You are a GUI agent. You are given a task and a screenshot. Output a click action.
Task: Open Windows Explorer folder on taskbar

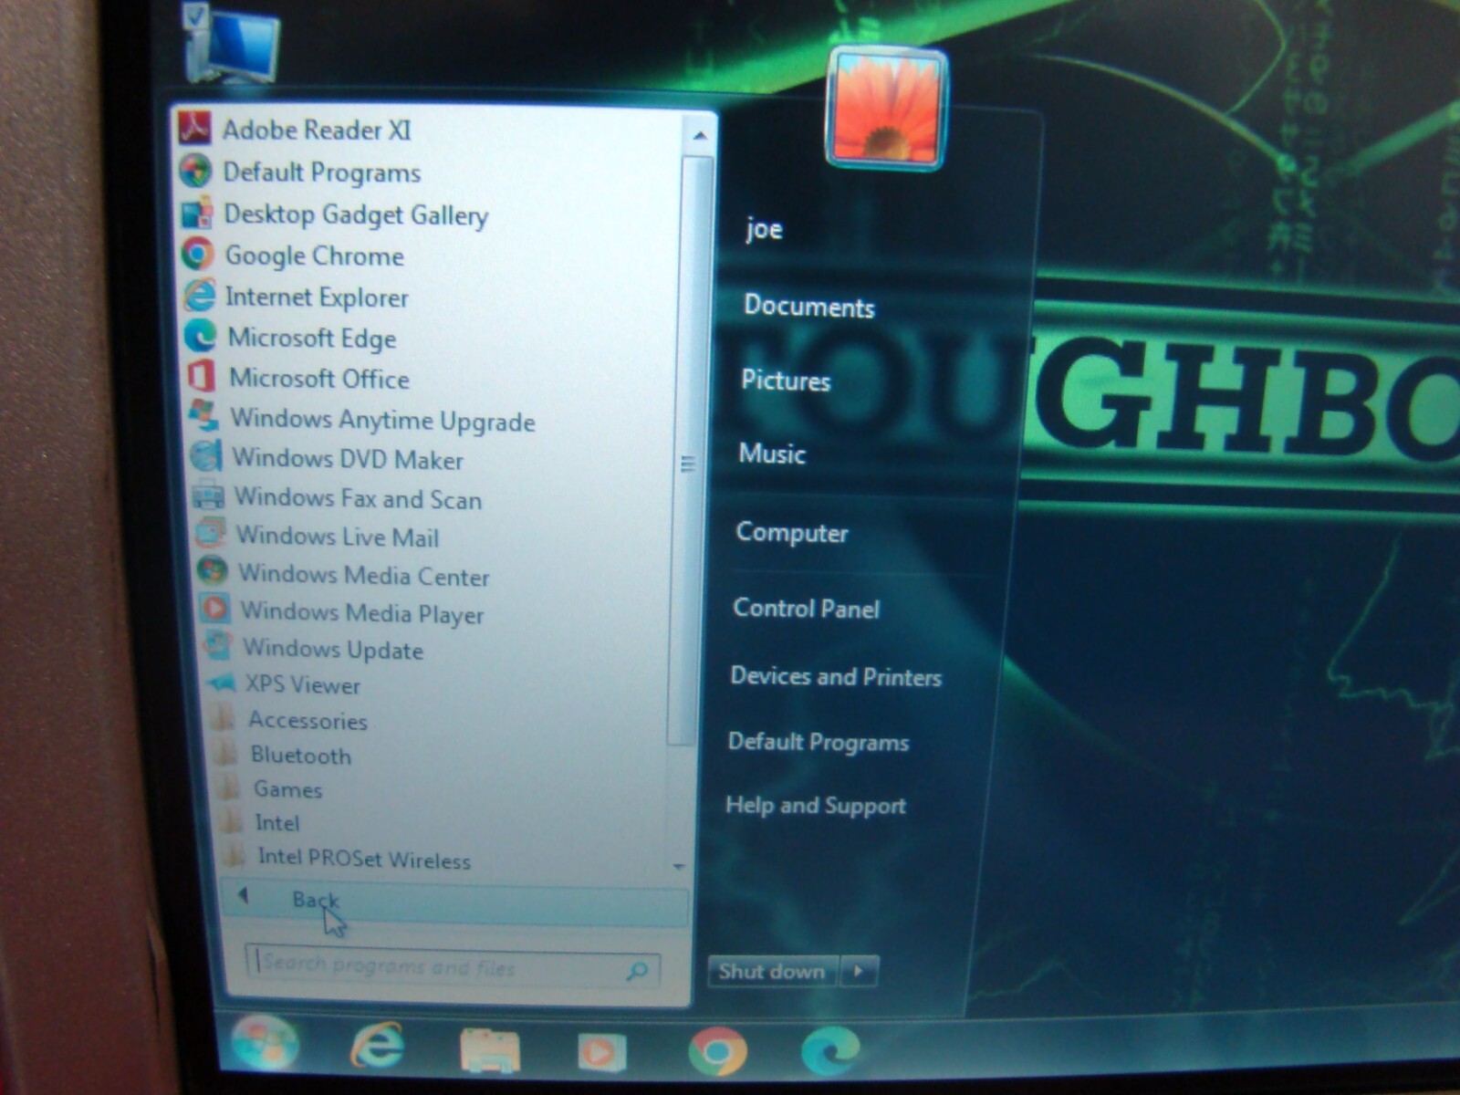[x=490, y=1049]
